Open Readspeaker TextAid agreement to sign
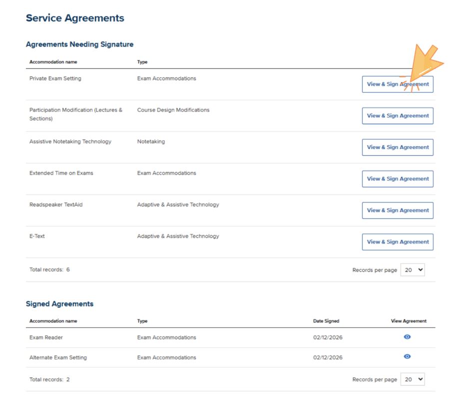 tap(398, 210)
